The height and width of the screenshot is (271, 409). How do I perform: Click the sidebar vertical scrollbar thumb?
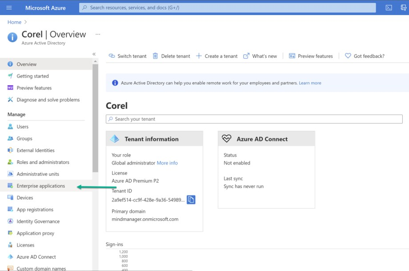[95, 118]
